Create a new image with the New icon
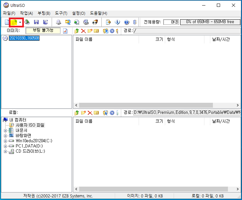This screenshot has width=242, height=200. (7, 22)
